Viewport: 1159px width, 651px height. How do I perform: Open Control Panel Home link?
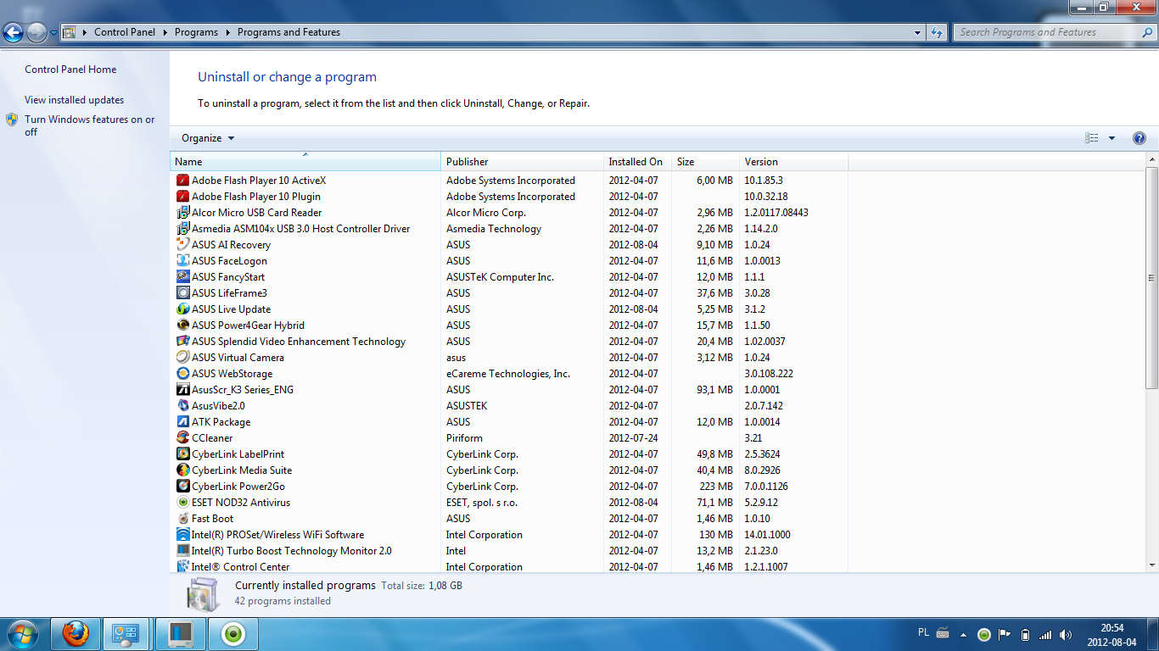pyautogui.click(x=70, y=70)
